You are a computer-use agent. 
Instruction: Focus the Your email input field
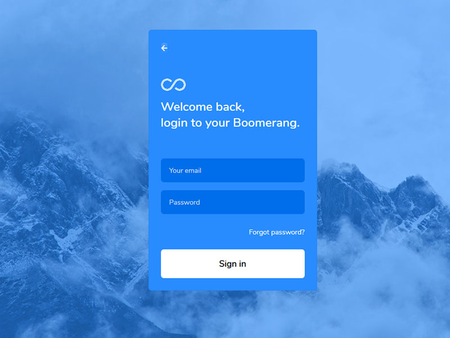[x=233, y=171]
